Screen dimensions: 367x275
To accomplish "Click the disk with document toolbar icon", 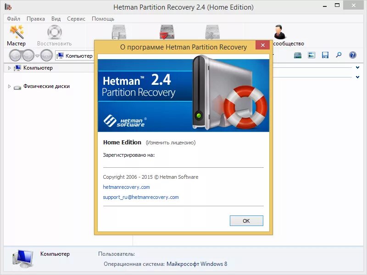I will [119, 32].
